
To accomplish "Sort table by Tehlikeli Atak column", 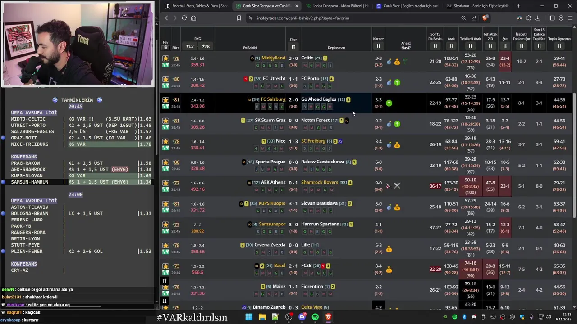I will 470,46.
